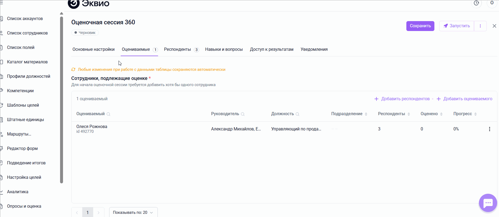Open the chat support bubble

488,203
